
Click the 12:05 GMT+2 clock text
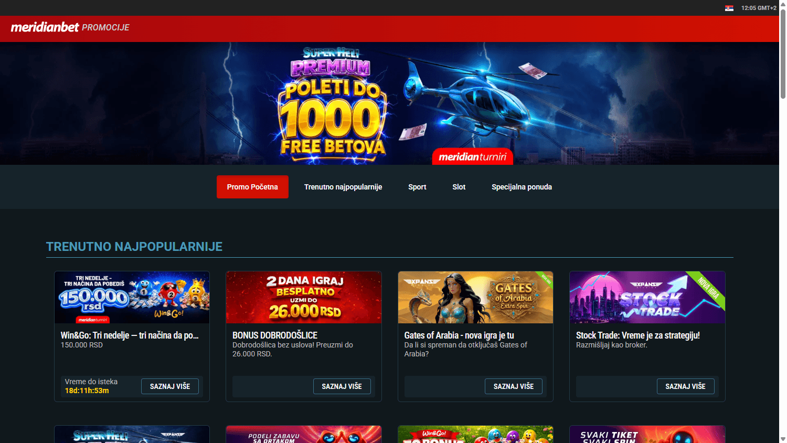759,8
